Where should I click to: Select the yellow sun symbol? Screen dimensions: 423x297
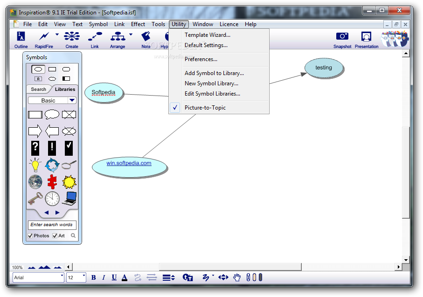pyautogui.click(x=69, y=182)
